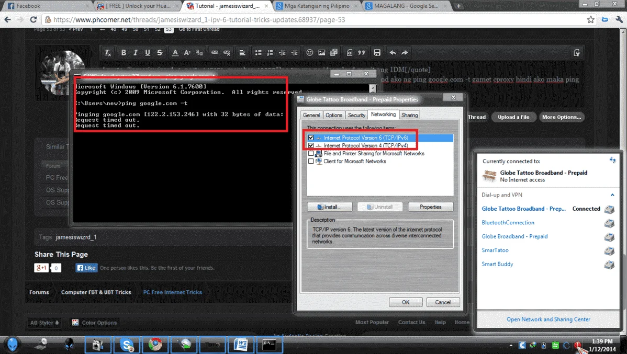Open Microsoft Word from the taskbar
627x354 pixels.
pos(241,345)
